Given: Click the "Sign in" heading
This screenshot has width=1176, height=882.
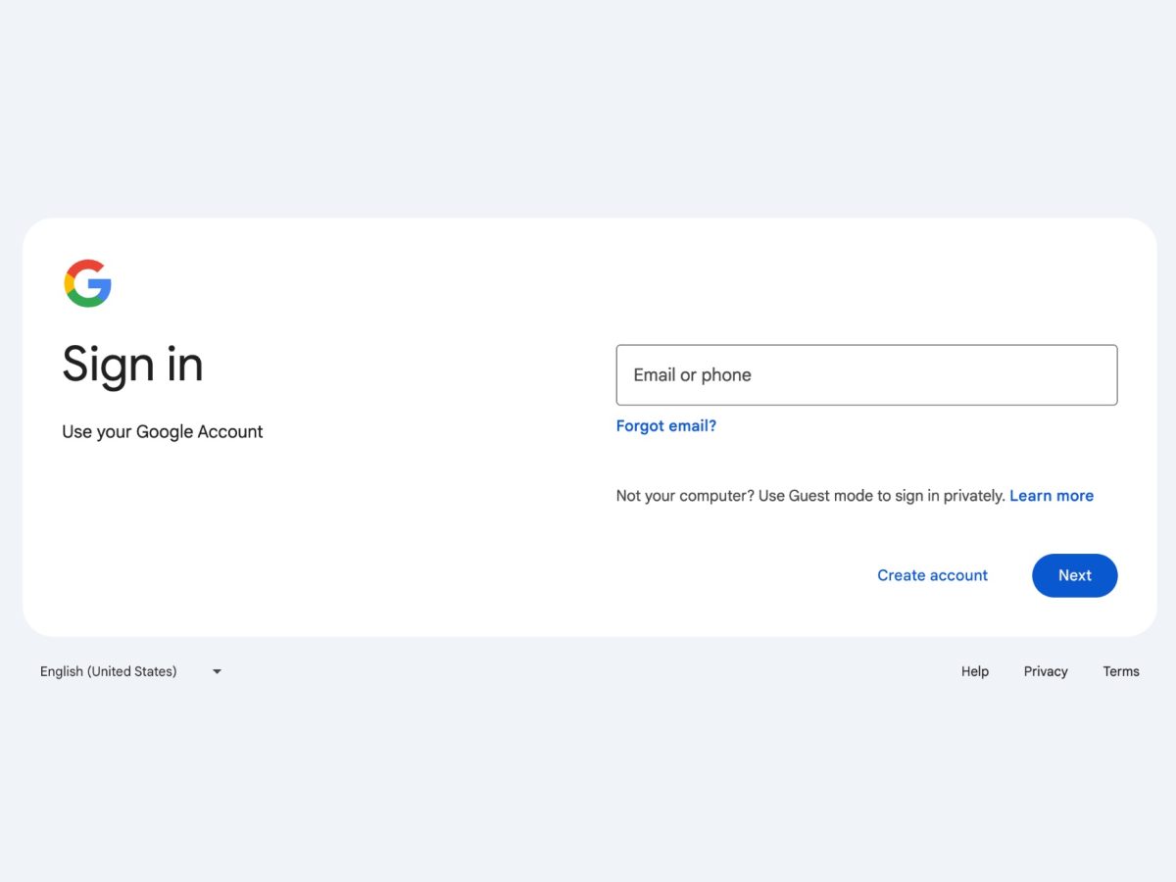Looking at the screenshot, I should pyautogui.click(x=132, y=365).
